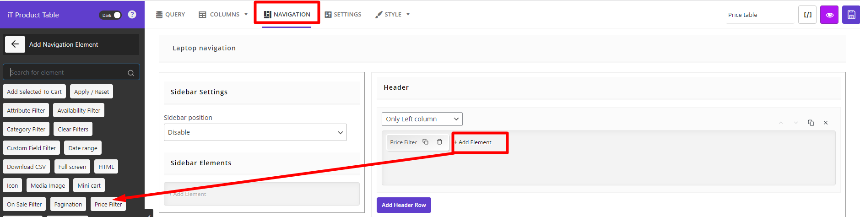
Task: Duplicate the header row with copy icon
Action: (x=811, y=123)
